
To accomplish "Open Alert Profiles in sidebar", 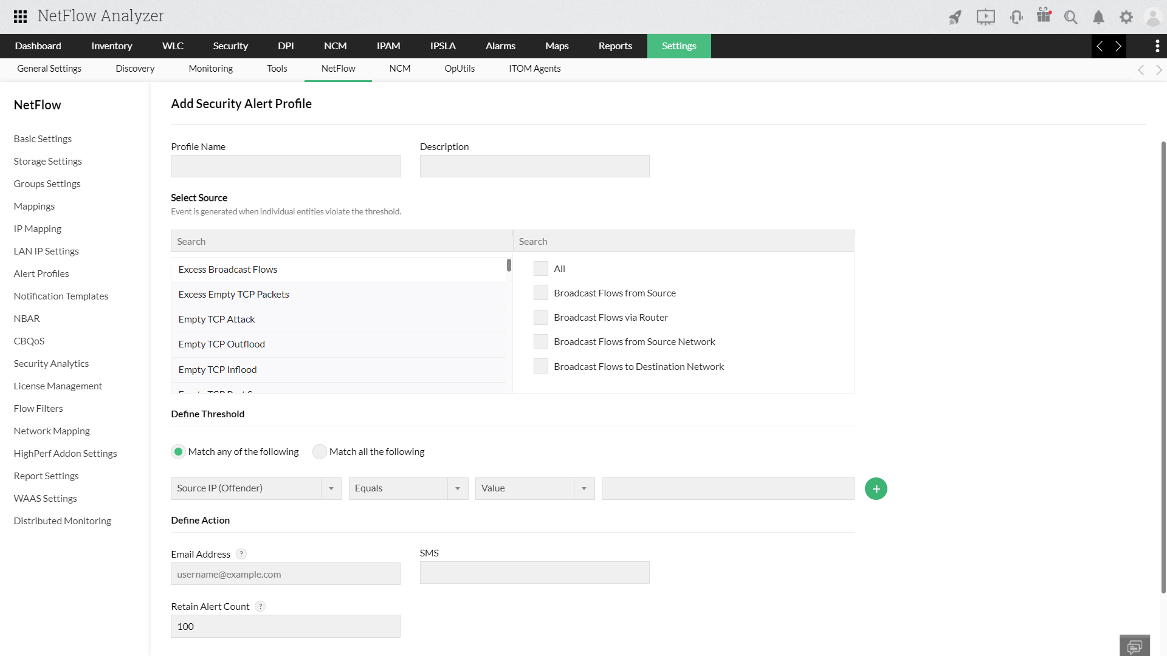I will pos(41,273).
